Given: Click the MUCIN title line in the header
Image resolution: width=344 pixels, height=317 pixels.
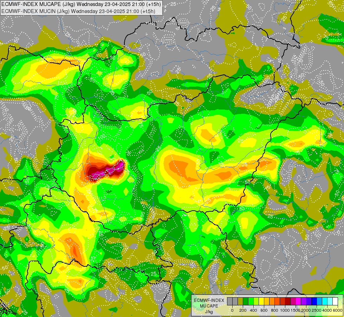Looking at the screenshot, I should (x=78, y=11).
